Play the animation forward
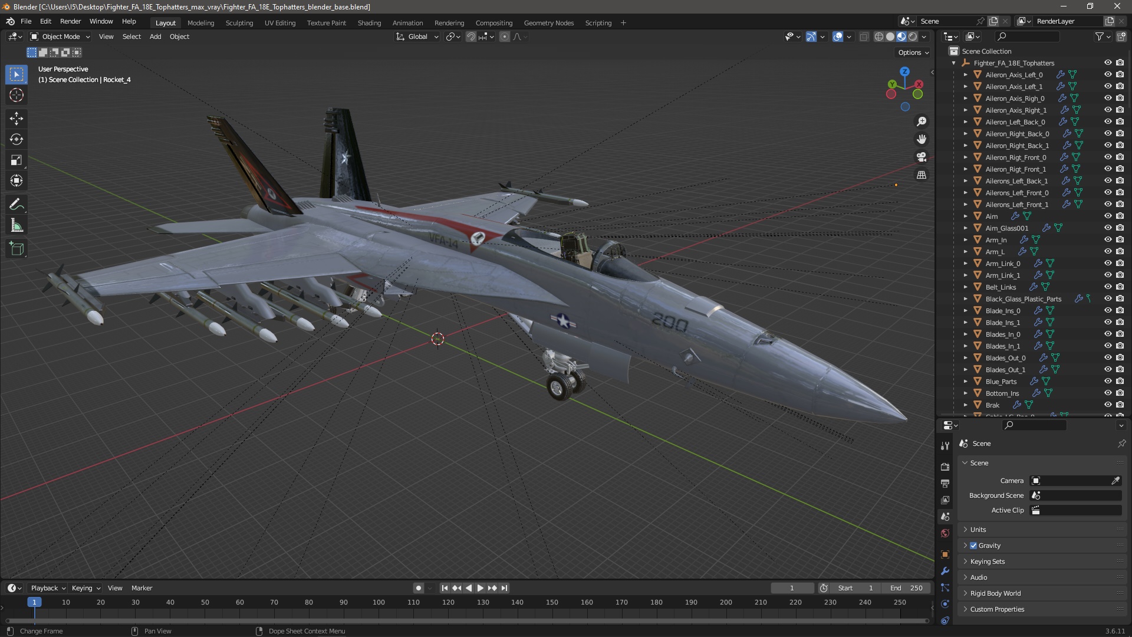 [480, 588]
